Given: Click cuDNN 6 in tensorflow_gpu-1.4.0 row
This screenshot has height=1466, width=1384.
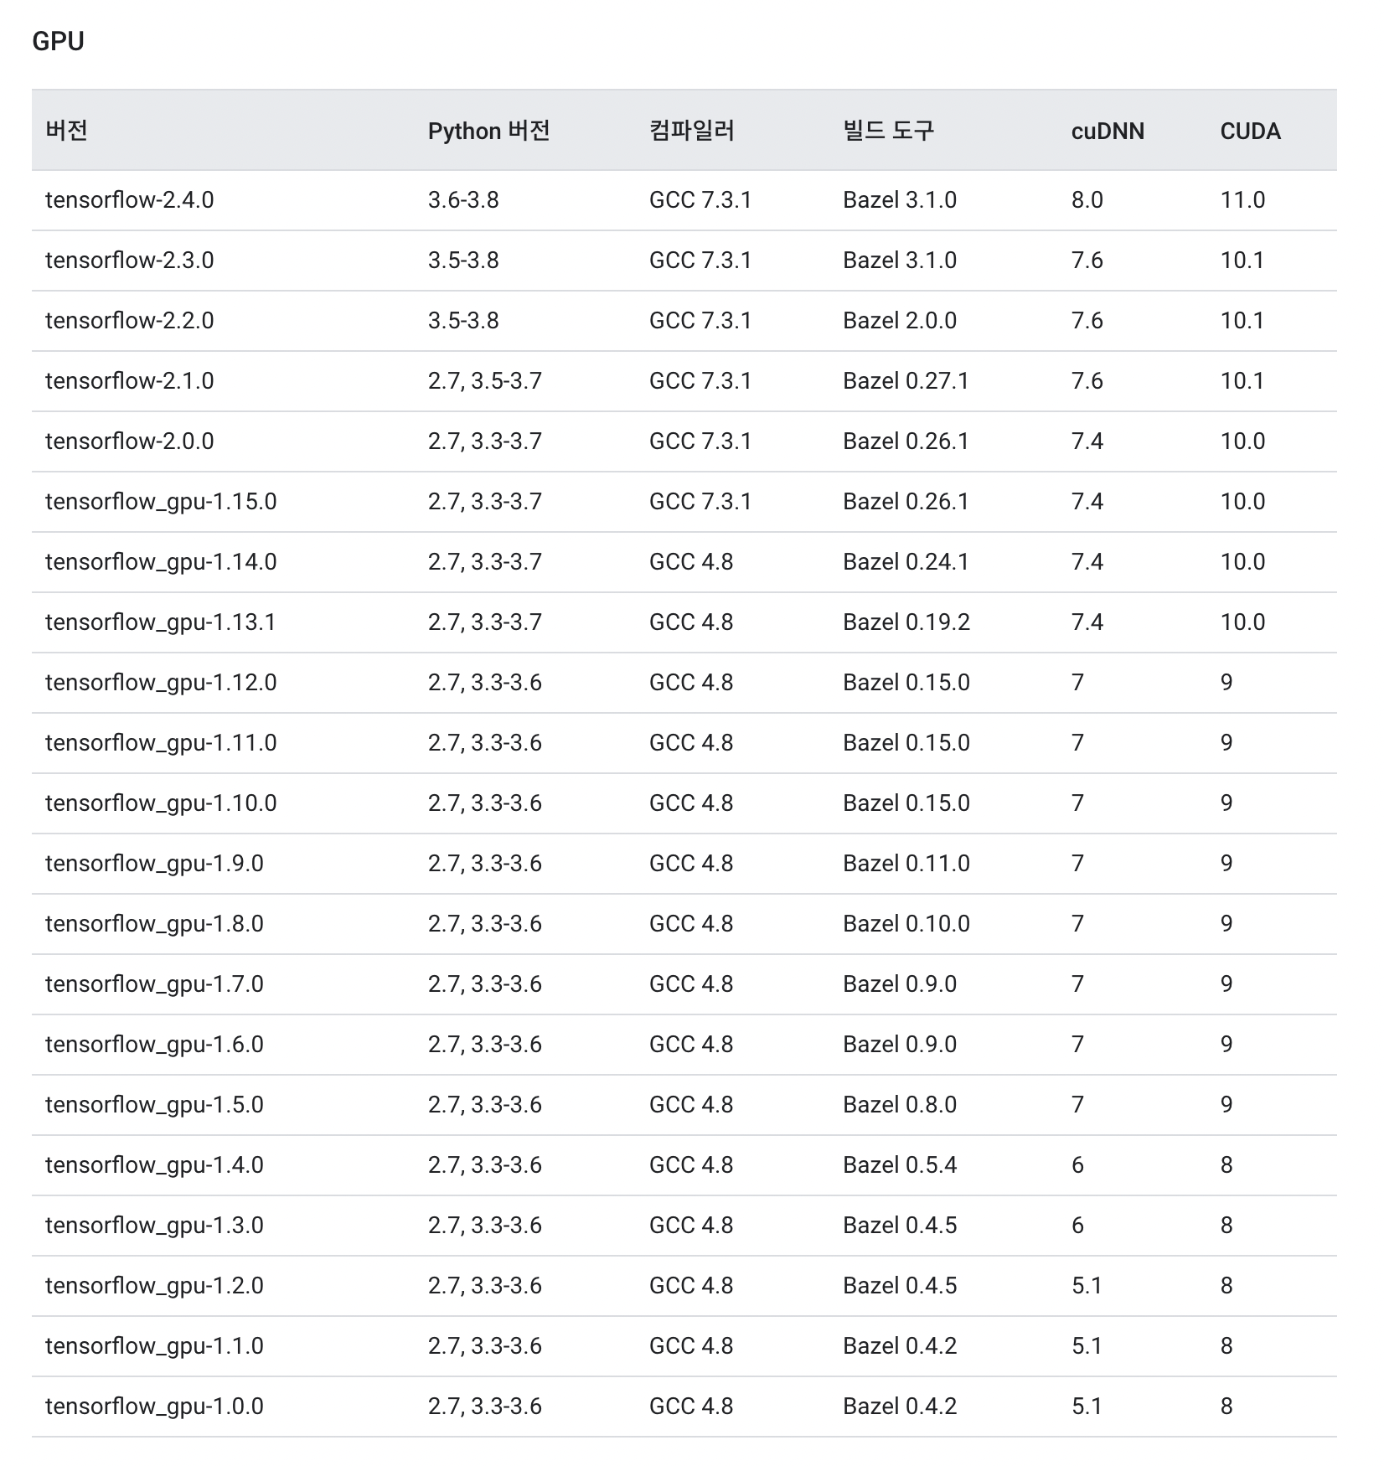Looking at the screenshot, I should [1077, 1165].
